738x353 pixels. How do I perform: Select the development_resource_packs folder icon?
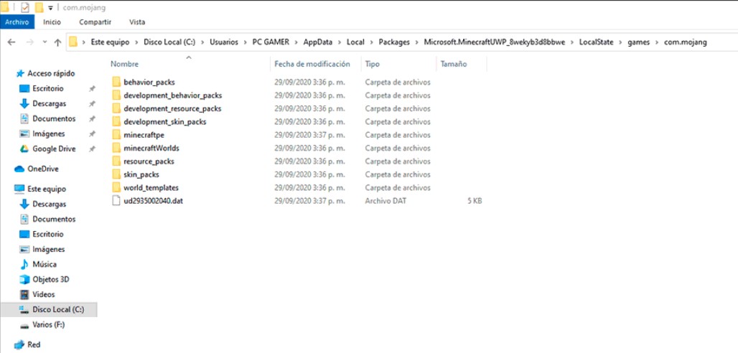pyautogui.click(x=116, y=109)
